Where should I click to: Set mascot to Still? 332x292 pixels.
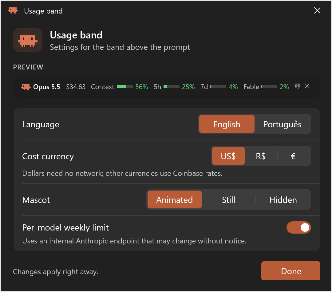tap(228, 200)
